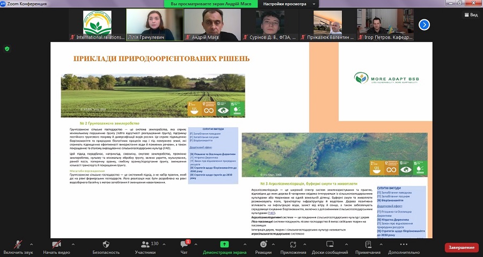483x257 pixels.
Task: Start camera with Начать видео
Action: click(x=56, y=244)
